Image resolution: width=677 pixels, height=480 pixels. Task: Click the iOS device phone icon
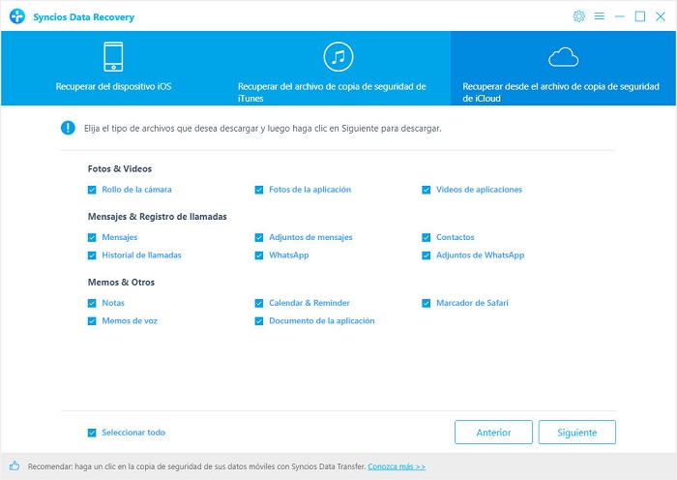point(113,56)
